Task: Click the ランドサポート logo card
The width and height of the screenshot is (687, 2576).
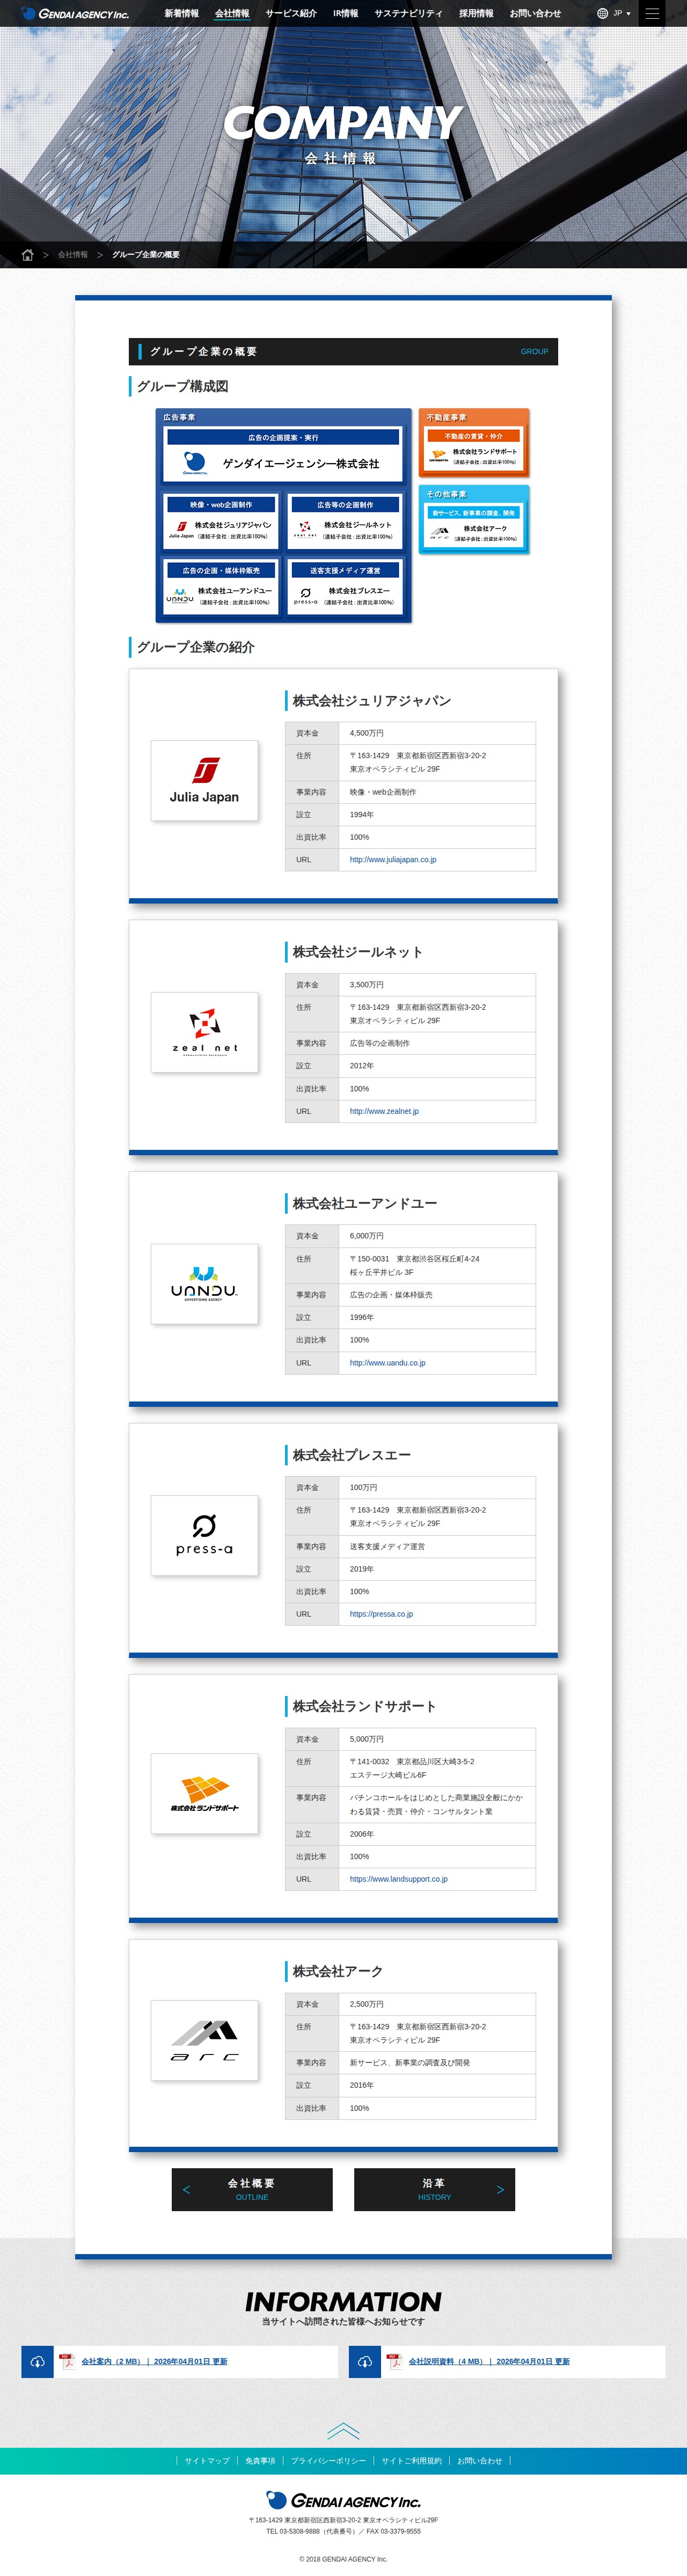Action: pos(204,1793)
